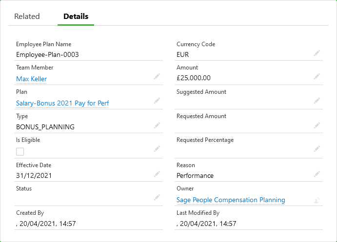The image size is (337, 242).
Task: Click the edit pencil for Team Member
Action: (157, 76)
